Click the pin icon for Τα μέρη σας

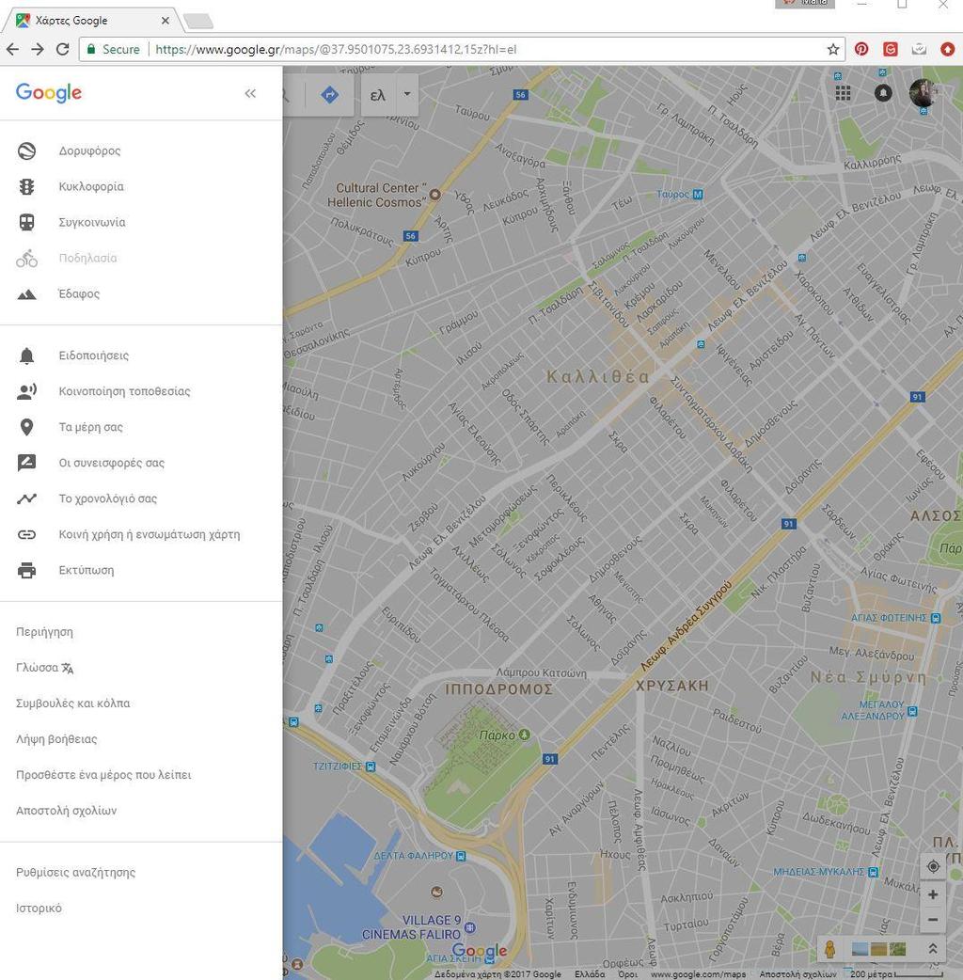pos(26,428)
